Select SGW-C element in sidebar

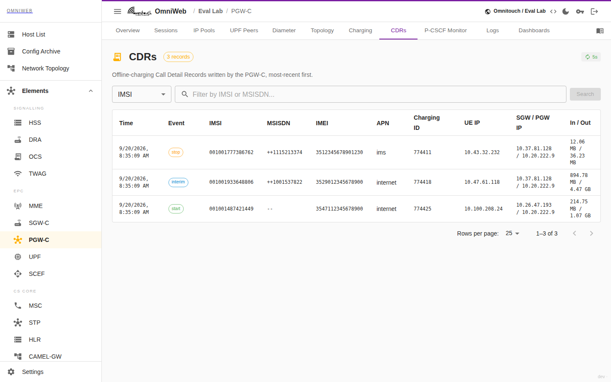pos(51,223)
